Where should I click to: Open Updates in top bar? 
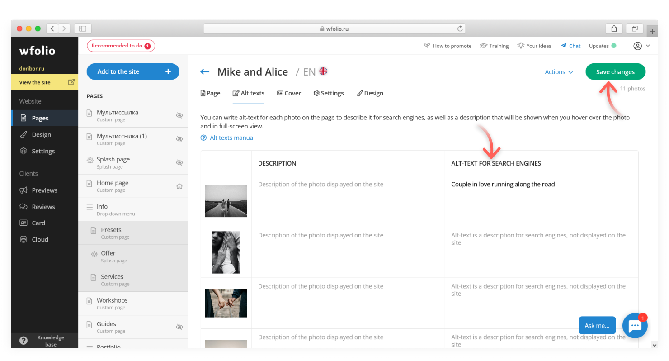click(x=603, y=46)
